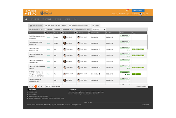Expand the More menu in navbar
Image resolution: width=176 pixels, height=118 pixels.
(x=75, y=19)
